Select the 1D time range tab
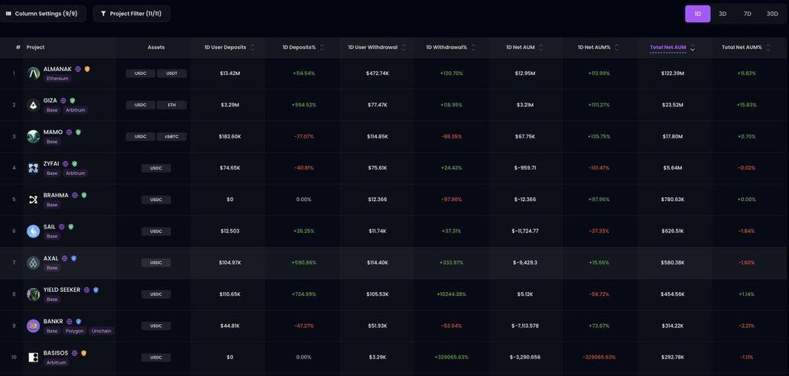The image size is (789, 376). point(697,14)
